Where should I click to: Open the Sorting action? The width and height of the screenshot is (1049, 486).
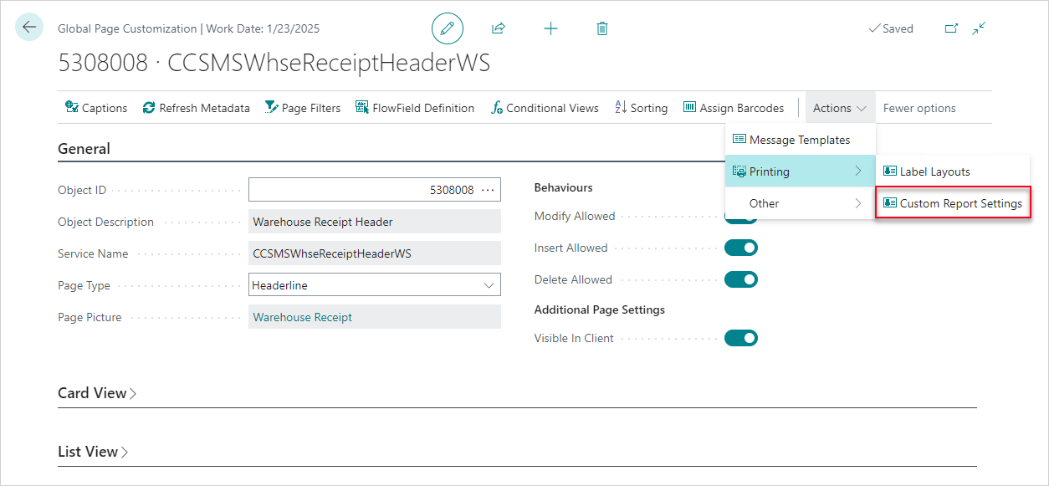tap(641, 107)
